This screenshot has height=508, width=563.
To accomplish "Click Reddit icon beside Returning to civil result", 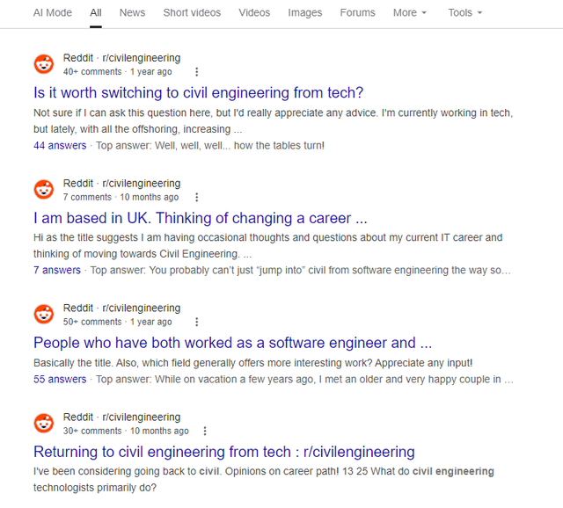I will (44, 424).
